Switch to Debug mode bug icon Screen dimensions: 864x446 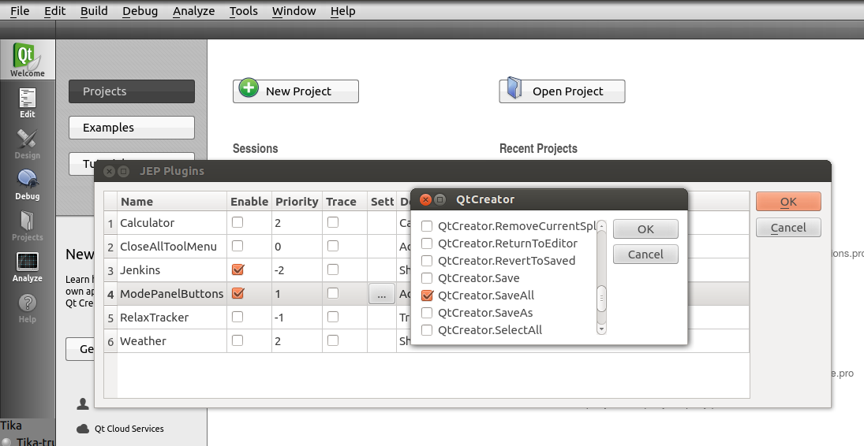(27, 180)
